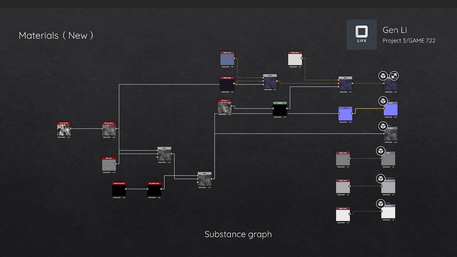The width and height of the screenshot is (457, 257).
Task: Select the purple base color output node
Action: [390, 84]
